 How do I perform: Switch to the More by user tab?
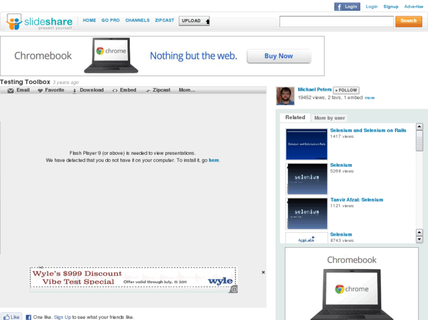click(330, 118)
